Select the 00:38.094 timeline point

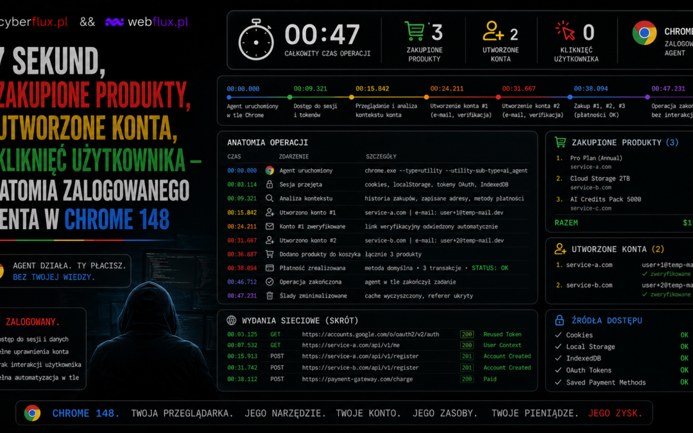(570, 98)
